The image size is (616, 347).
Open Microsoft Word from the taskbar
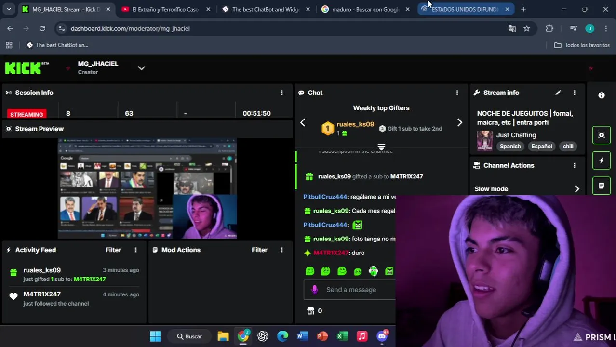(x=302, y=336)
